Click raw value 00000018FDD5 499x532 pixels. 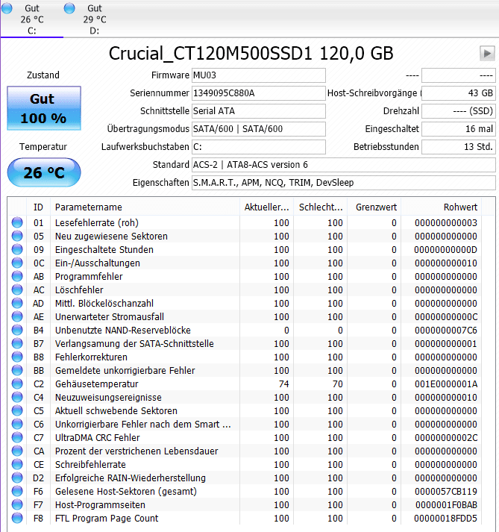click(445, 519)
